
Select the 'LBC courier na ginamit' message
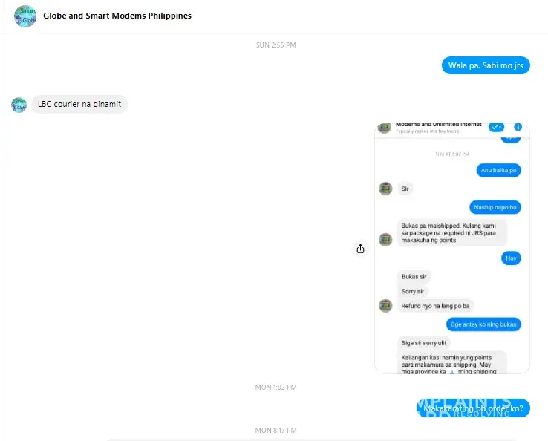pyautogui.click(x=79, y=104)
